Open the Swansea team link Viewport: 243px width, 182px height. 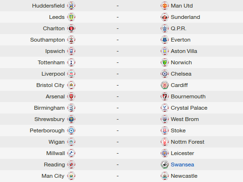(182, 165)
